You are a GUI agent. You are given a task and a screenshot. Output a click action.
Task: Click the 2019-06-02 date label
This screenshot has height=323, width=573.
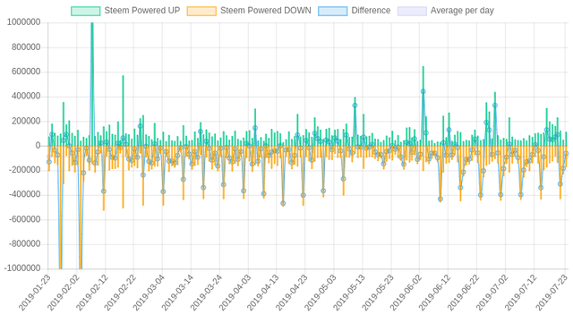click(406, 293)
